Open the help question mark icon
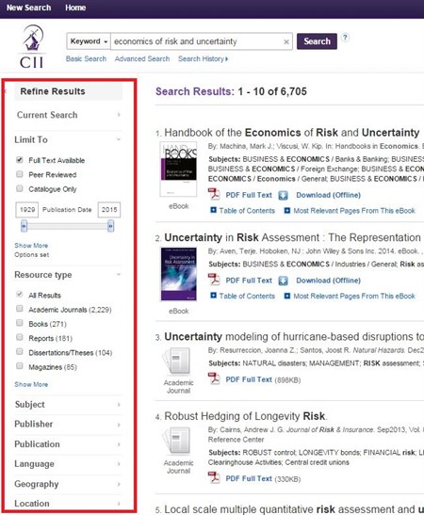Viewport: 424px width, 515px height. coord(345,38)
